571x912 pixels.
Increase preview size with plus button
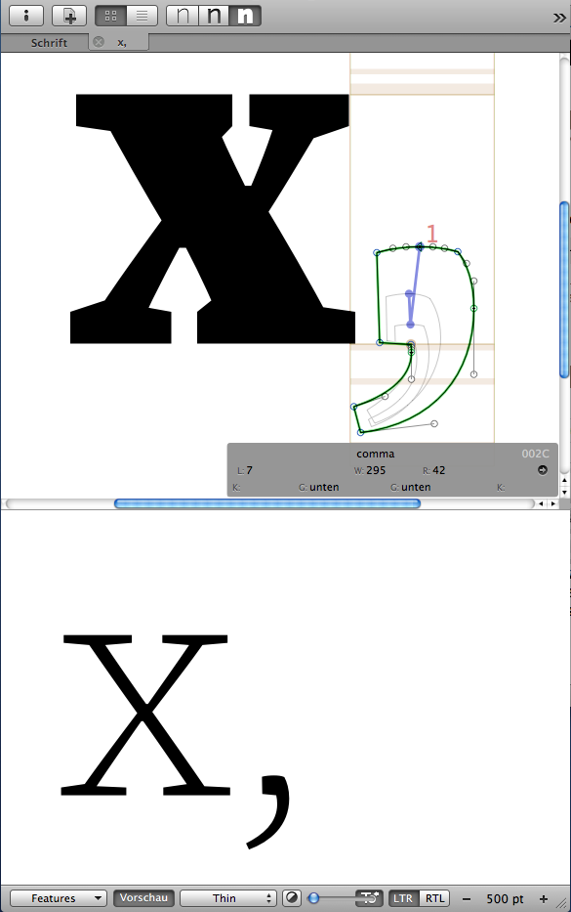[x=543, y=898]
